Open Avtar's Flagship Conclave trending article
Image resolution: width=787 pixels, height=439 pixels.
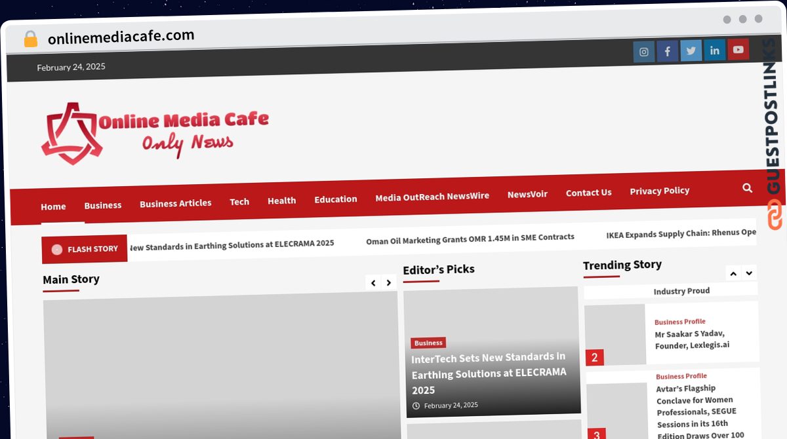[x=700, y=411]
